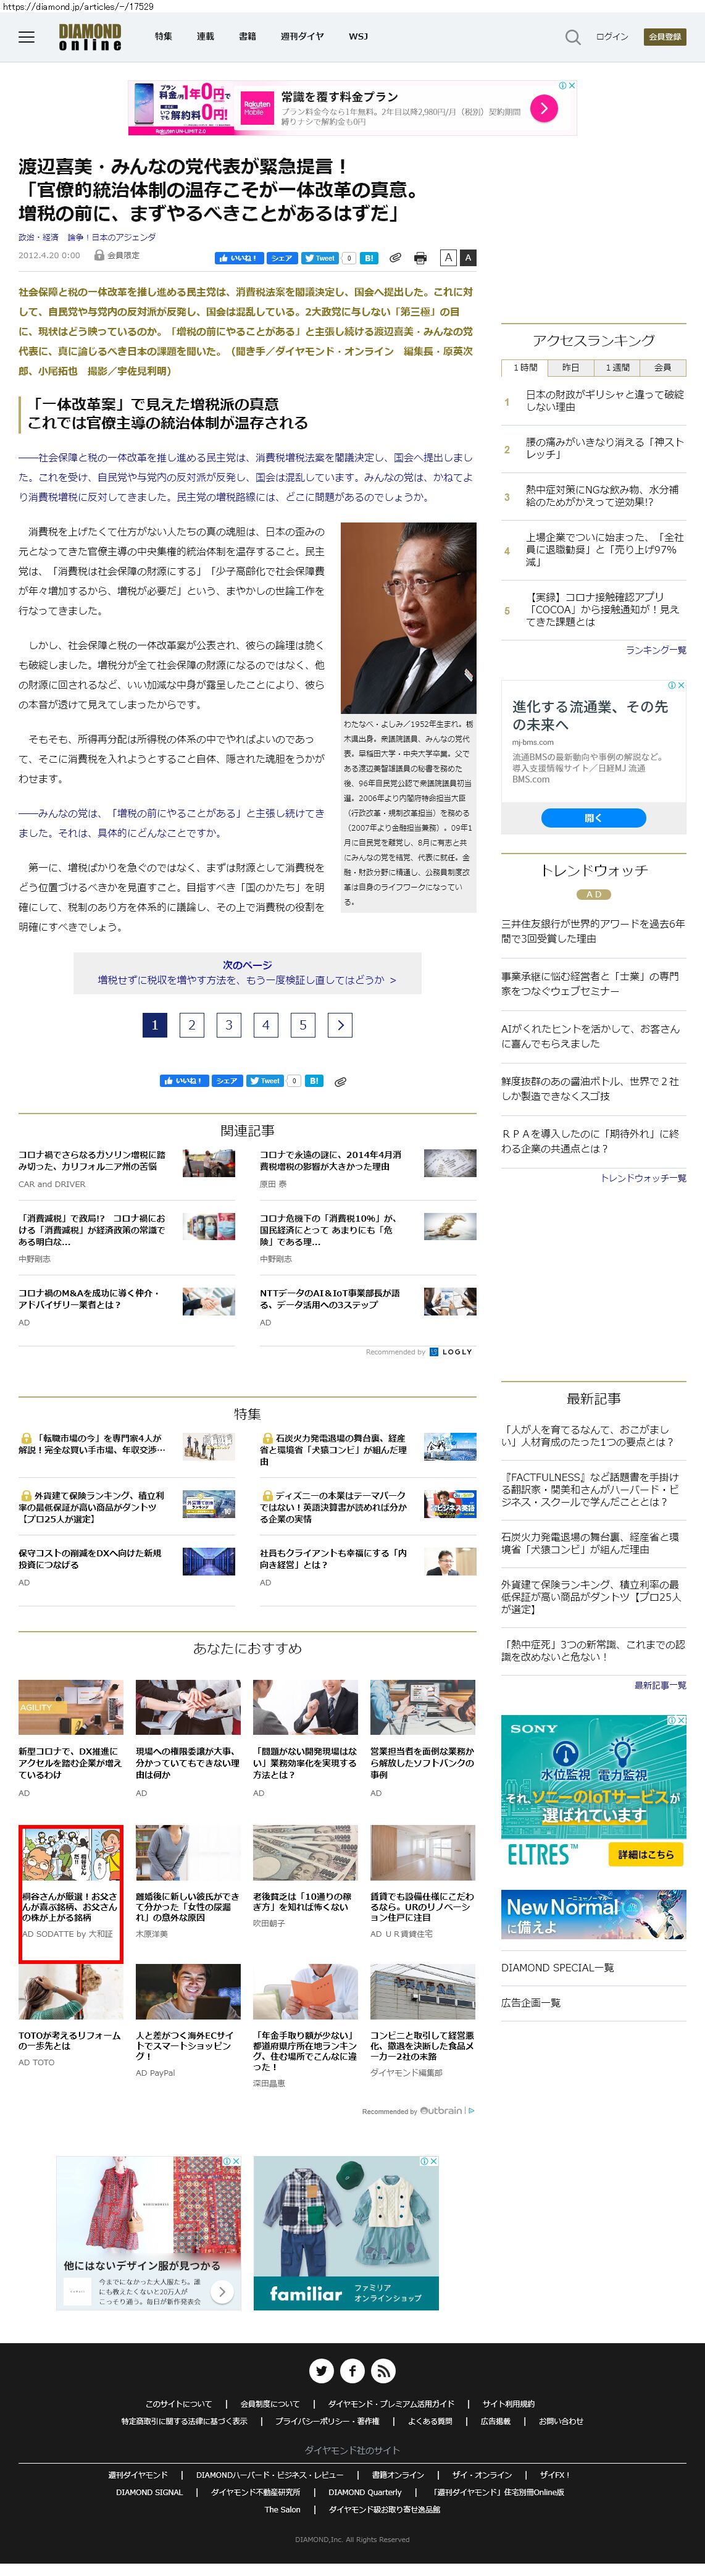This screenshot has width=705, height=2576.
Task: Click the Hatena B! bookmark icon under title
Action: [369, 258]
